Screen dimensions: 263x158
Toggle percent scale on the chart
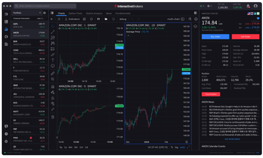point(172,147)
